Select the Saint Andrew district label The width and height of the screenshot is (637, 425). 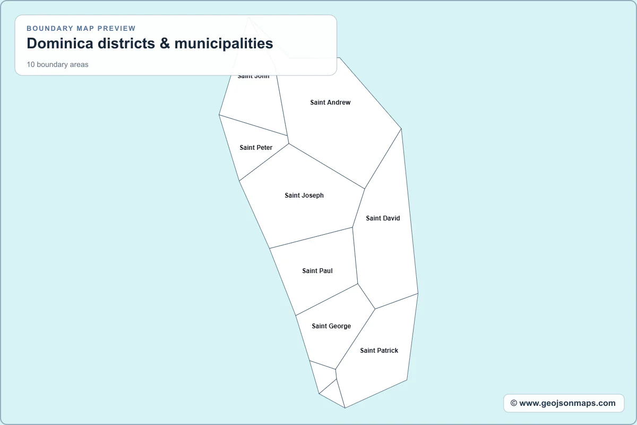tap(330, 103)
